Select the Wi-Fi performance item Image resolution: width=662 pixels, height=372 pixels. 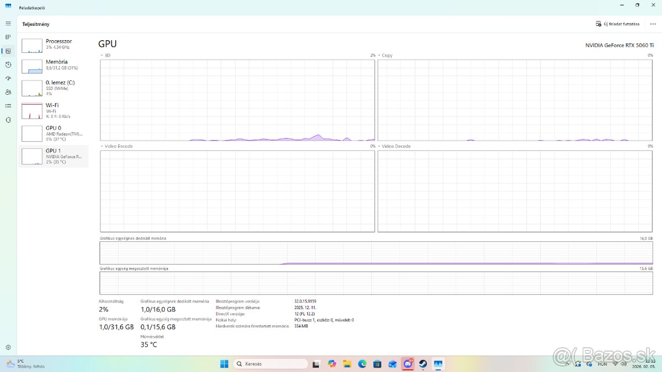(54, 110)
